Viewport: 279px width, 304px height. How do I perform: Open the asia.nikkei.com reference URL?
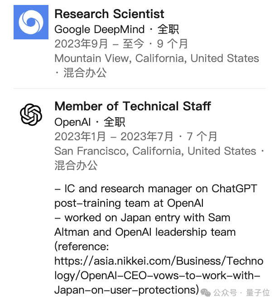click(x=159, y=275)
